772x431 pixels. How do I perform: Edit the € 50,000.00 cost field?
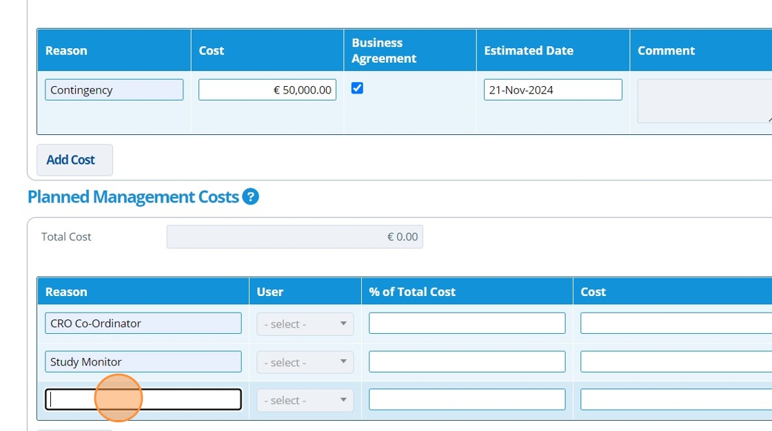[x=267, y=90]
